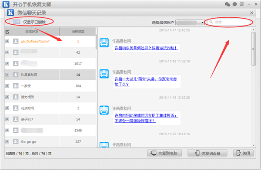The width and height of the screenshot is (261, 170).
Task: Uncheck the checkbox for the 42-message row
Action: pos(7,52)
